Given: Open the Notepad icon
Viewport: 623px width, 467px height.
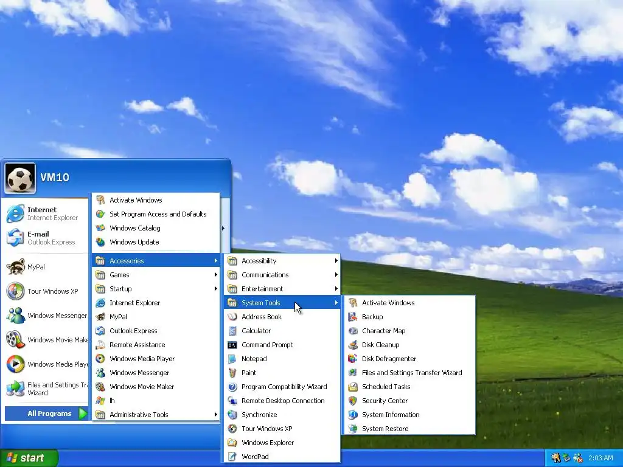Looking at the screenshot, I should click(232, 359).
